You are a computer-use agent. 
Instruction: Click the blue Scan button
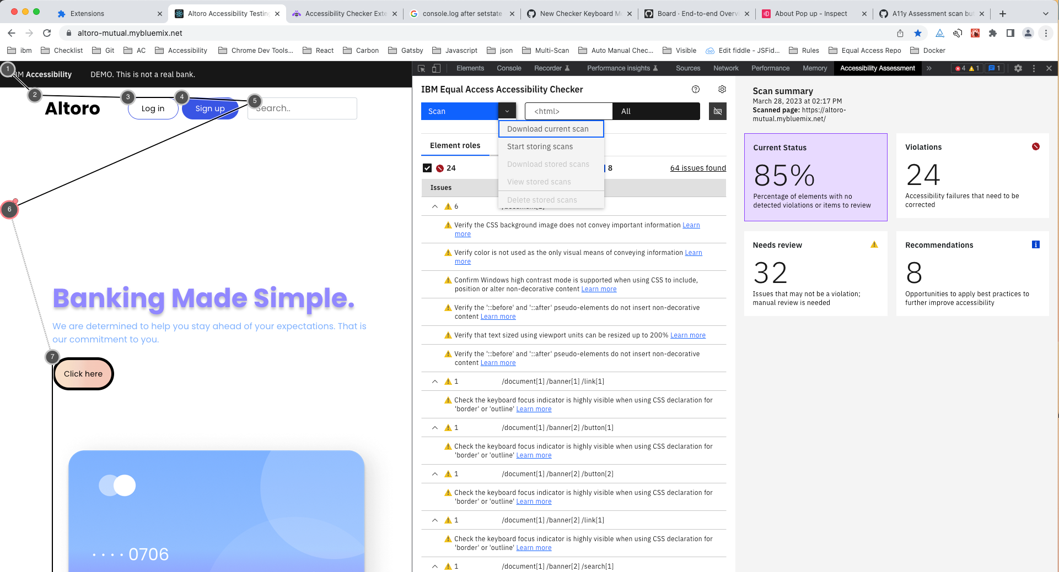click(x=460, y=111)
